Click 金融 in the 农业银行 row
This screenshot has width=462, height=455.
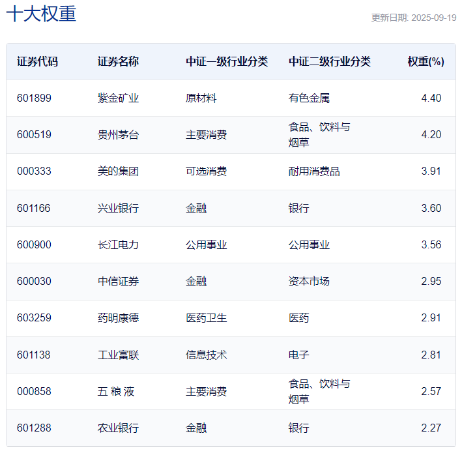196,428
